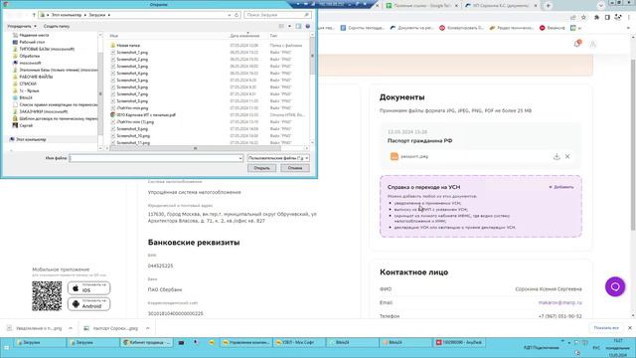
Task: Click the change view icon in dialog toolbar
Action: click(281, 26)
